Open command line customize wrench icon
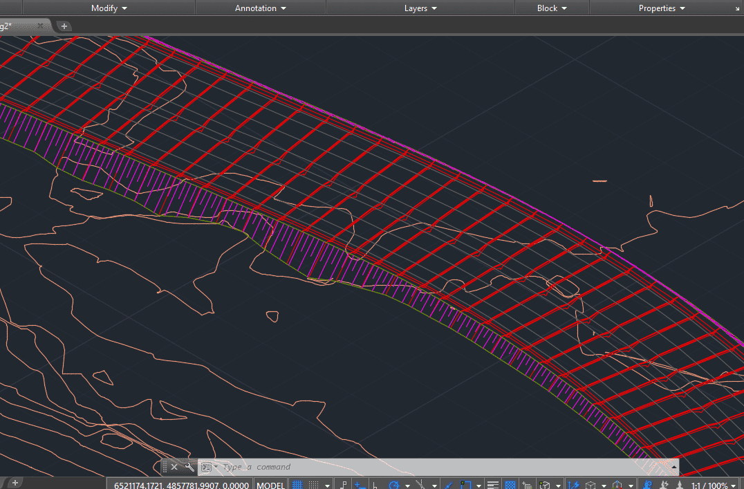744x489 pixels. (188, 468)
